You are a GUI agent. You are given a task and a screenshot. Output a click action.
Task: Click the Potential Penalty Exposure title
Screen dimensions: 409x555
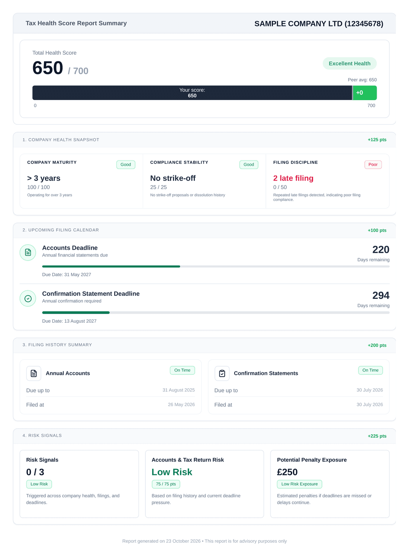coord(312,460)
